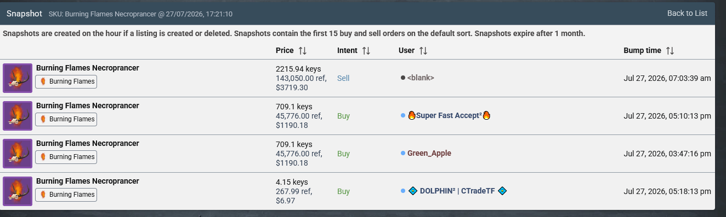Image resolution: width=726 pixels, height=217 pixels.
Task: Sort listings by Bump time arrows
Action: click(x=670, y=50)
